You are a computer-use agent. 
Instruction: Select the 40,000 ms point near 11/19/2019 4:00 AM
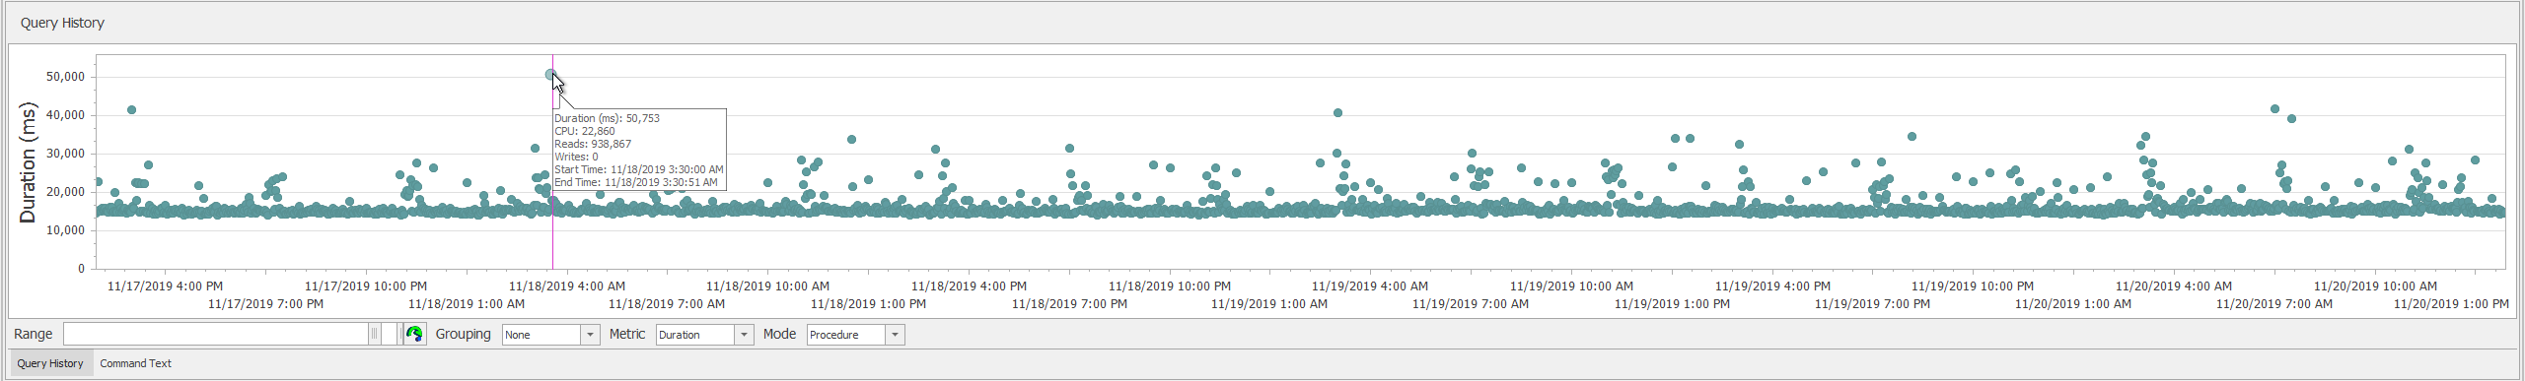[x=1337, y=113]
